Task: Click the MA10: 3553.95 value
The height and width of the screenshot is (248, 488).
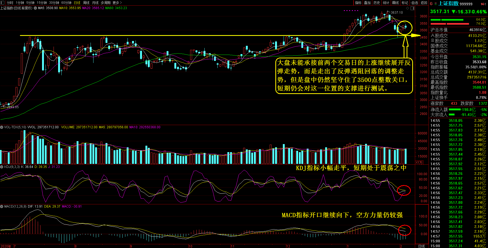Action: pyautogui.click(x=70, y=8)
